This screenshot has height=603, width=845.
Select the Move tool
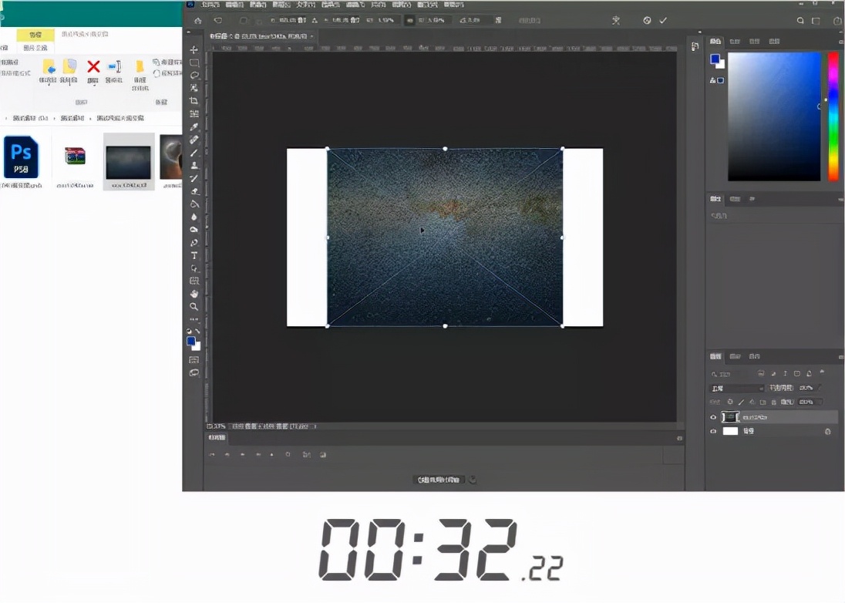[194, 50]
